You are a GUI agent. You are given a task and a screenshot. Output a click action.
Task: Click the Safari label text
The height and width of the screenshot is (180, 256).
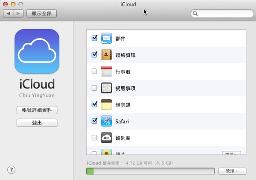[x=122, y=121]
